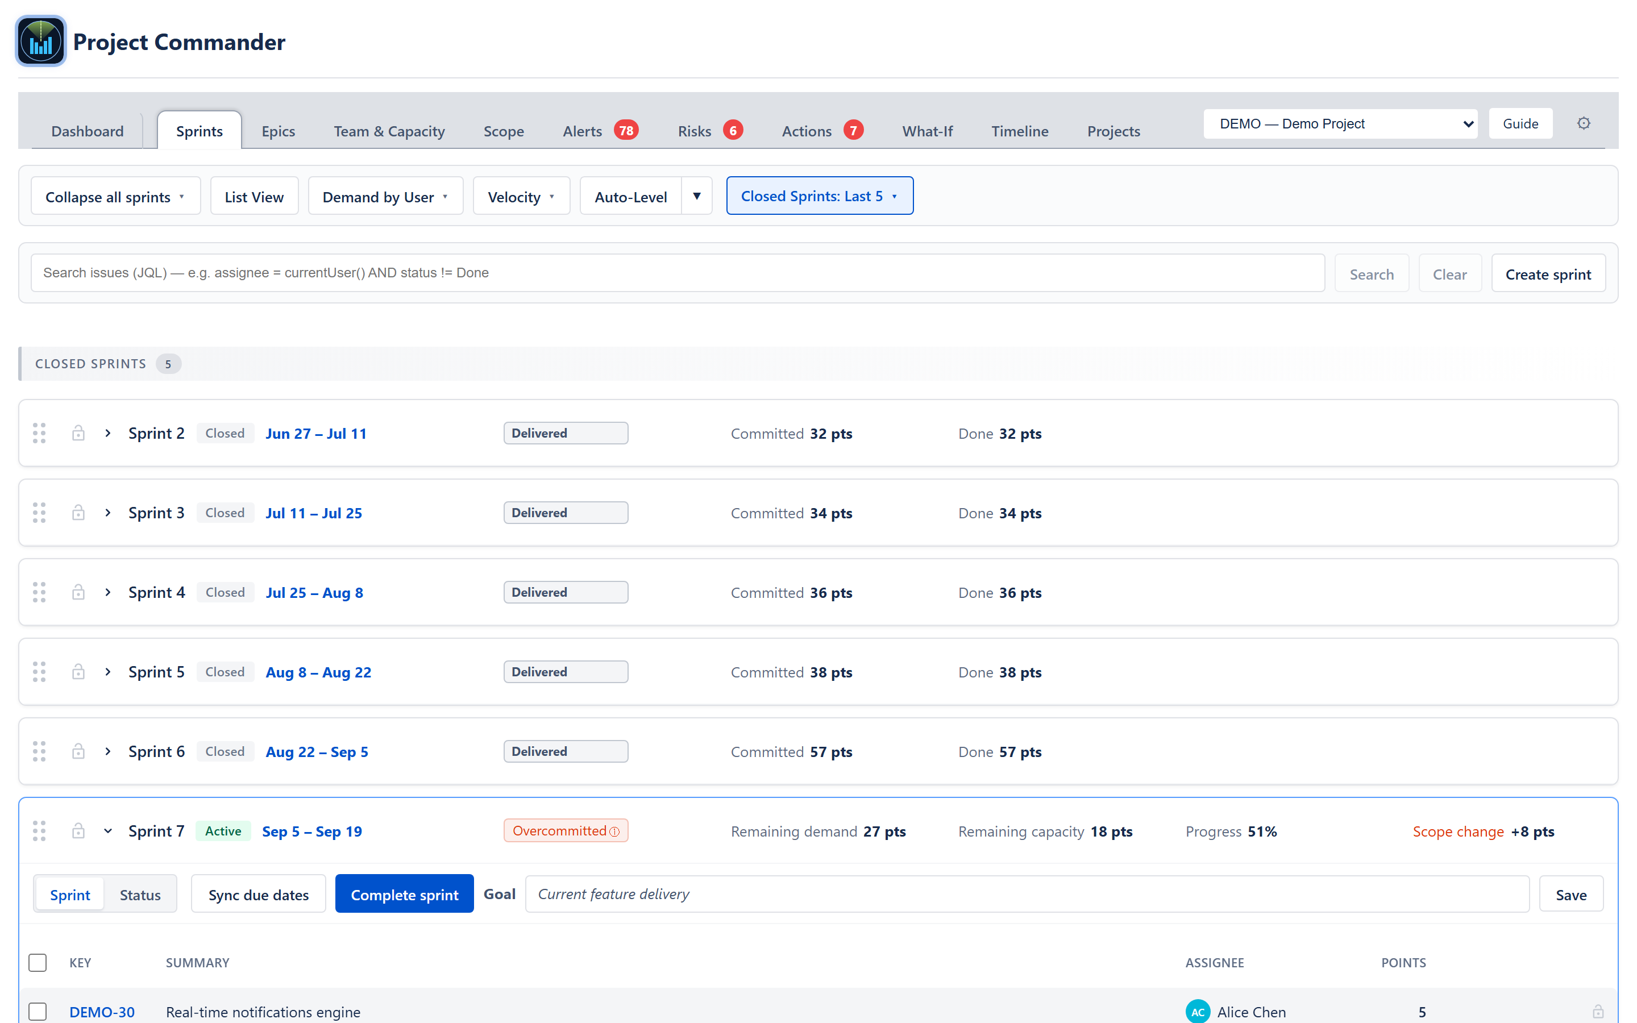Screen dimensions: 1637x1023
Task: Go to the Projects tab
Action: coord(1114,131)
